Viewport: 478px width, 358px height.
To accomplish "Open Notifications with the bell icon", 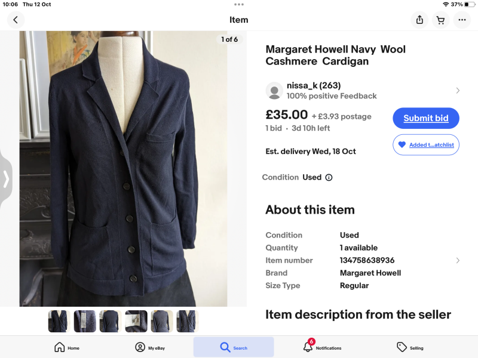I will 308,347.
